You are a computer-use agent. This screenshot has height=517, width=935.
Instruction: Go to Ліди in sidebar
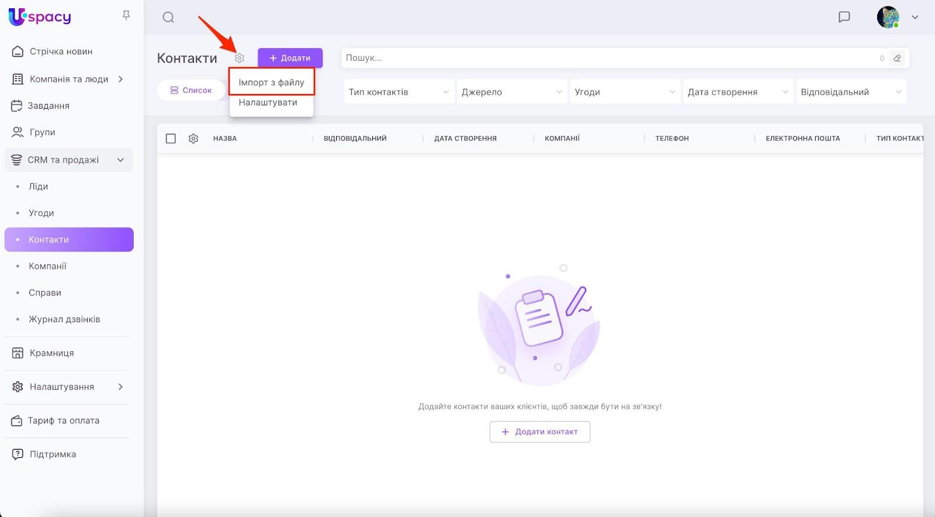click(x=39, y=187)
